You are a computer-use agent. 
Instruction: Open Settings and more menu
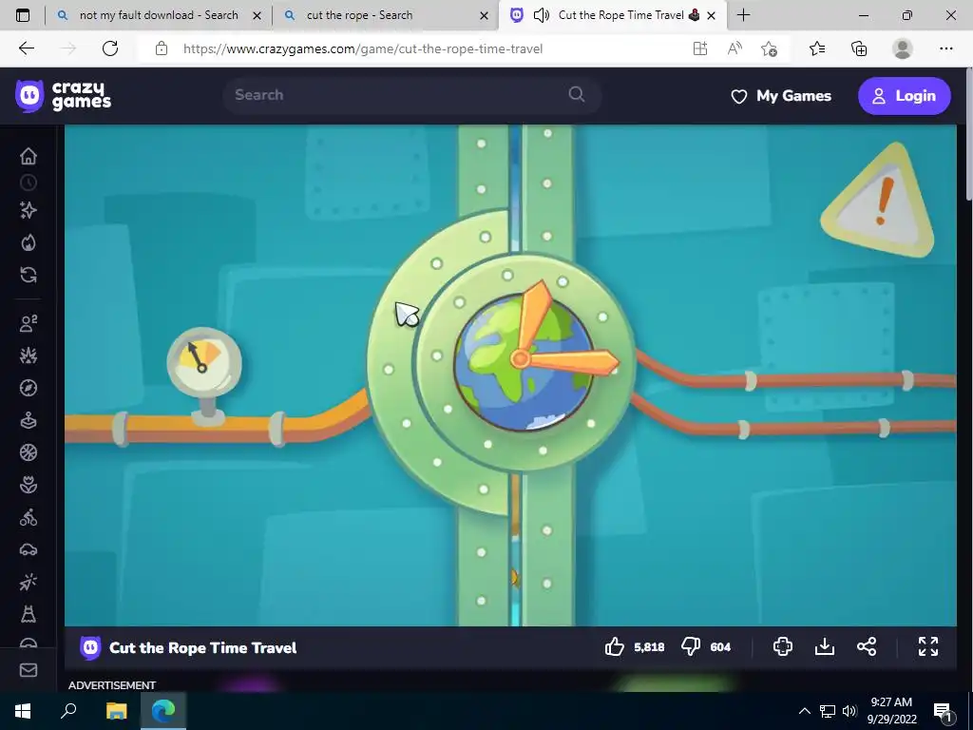[945, 48]
